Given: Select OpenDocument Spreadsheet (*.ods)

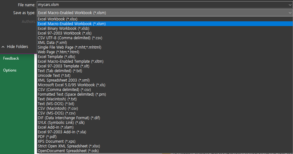Looking at the screenshot, I should (165, 151).
